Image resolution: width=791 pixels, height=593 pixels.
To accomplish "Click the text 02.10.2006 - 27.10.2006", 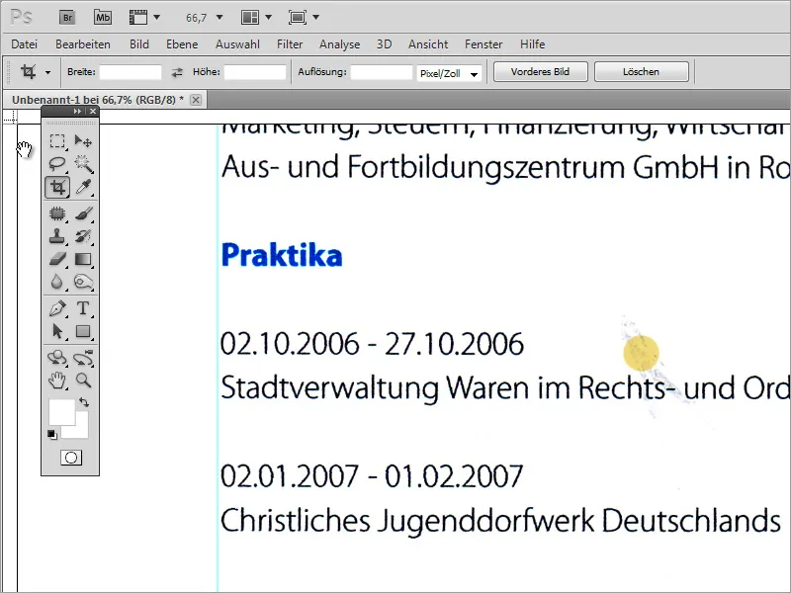I will click(373, 344).
